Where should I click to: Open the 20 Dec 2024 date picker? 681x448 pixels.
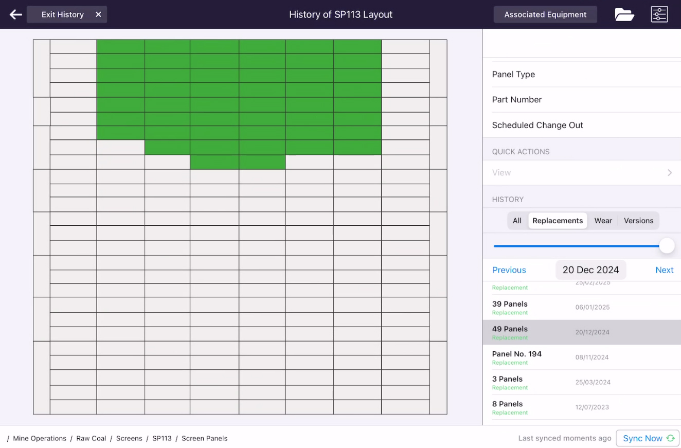click(591, 270)
